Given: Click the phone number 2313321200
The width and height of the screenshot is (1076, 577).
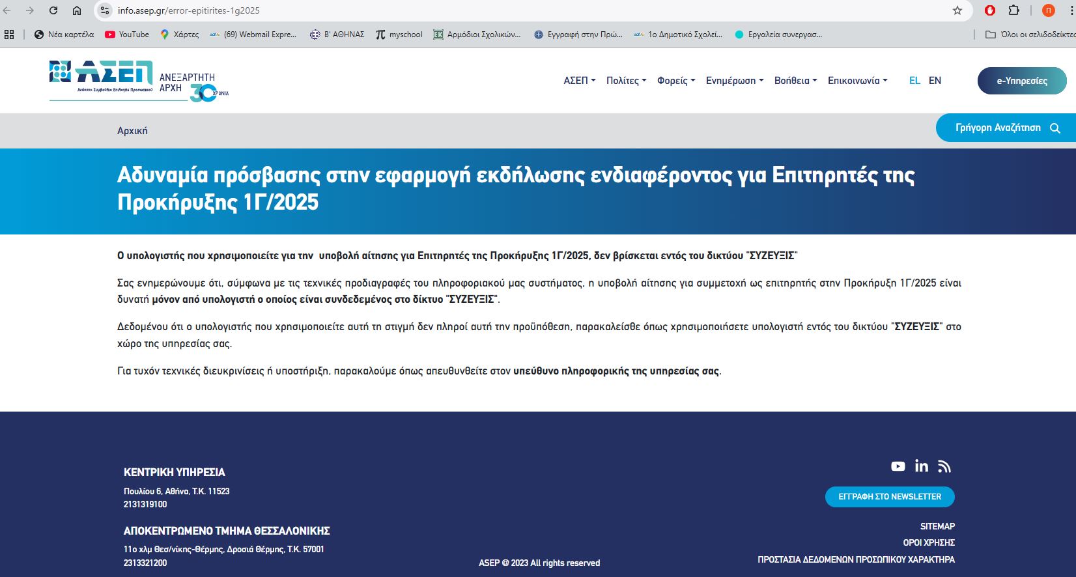Looking at the screenshot, I should [145, 563].
